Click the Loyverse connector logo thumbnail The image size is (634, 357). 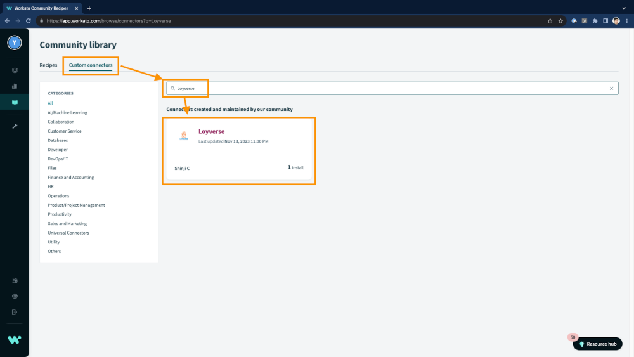[184, 136]
